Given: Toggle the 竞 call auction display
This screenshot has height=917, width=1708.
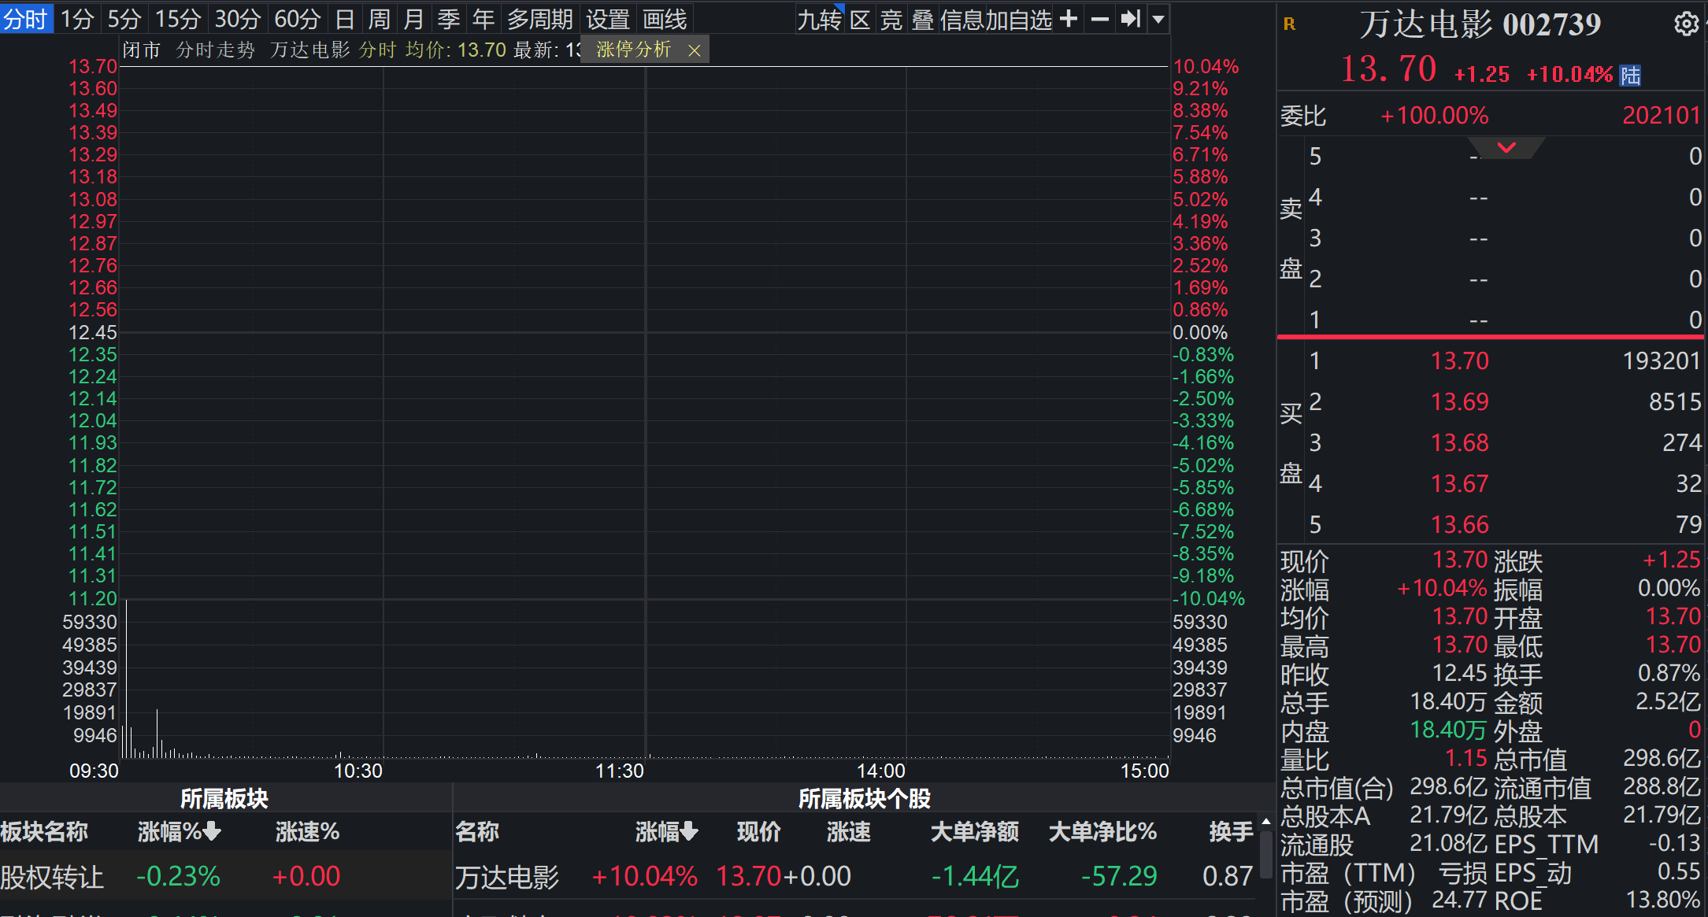Looking at the screenshot, I should [891, 19].
